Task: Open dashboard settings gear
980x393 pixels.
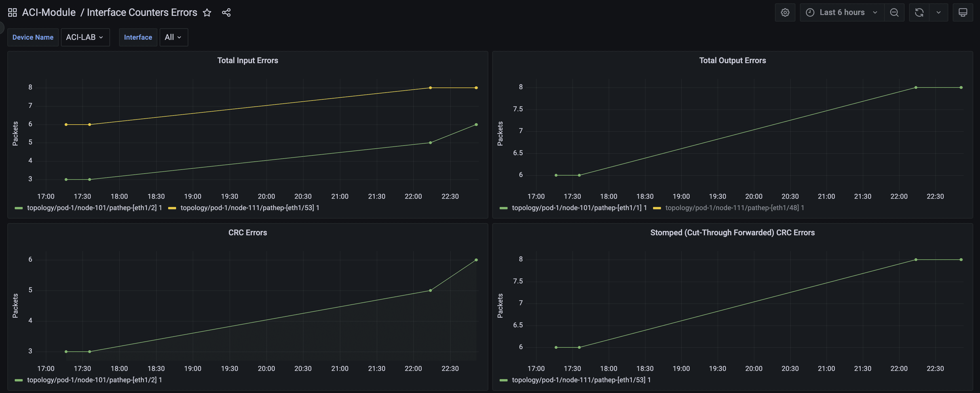Action: tap(785, 12)
